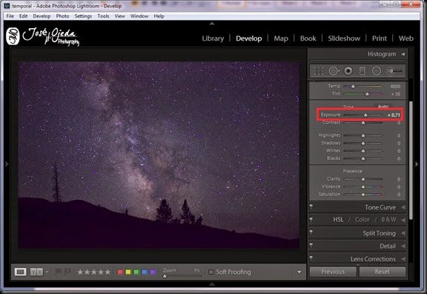Expand the Tone Curve panel
Image resolution: width=427 pixels, height=294 pixels.
pyautogui.click(x=403, y=207)
